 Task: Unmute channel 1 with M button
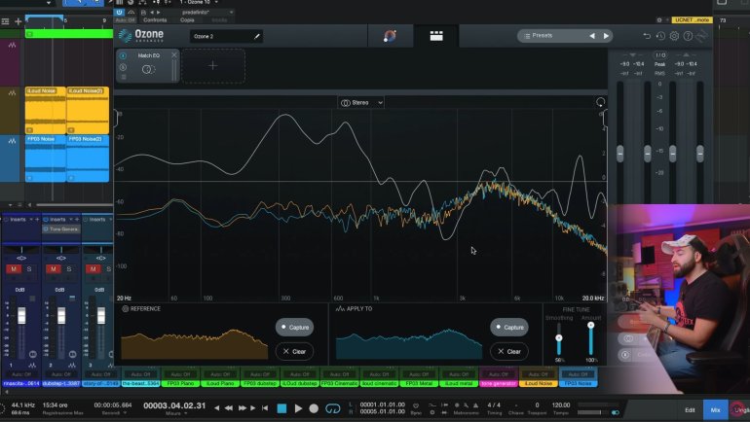point(14,268)
